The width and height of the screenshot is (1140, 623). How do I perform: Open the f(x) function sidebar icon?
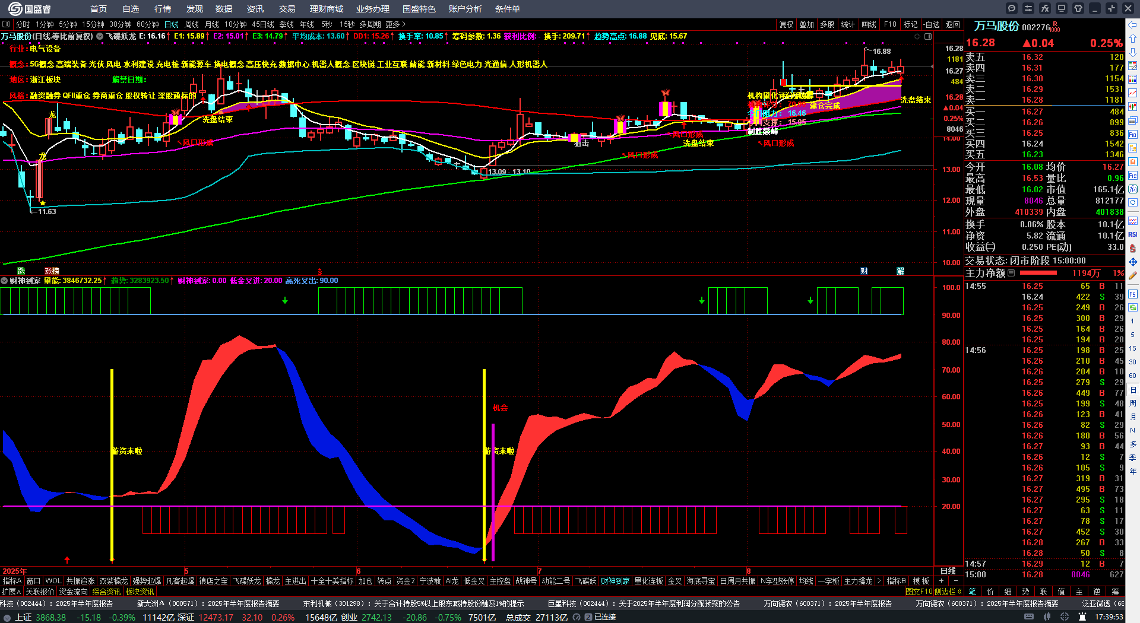tap(1133, 189)
